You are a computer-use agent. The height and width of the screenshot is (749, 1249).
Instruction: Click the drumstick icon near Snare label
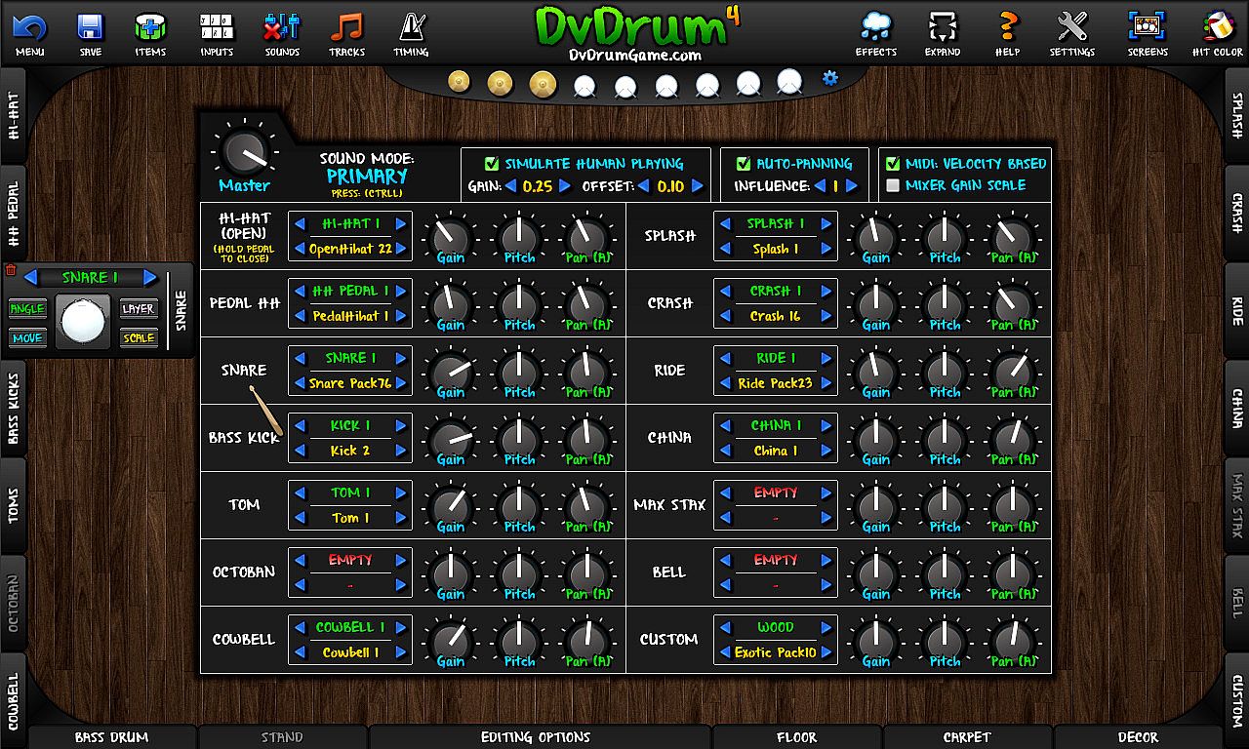(265, 411)
